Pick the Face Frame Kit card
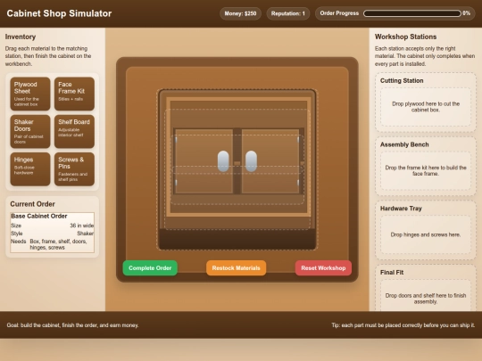Screen dimensions: 482x361 [x=74, y=94]
